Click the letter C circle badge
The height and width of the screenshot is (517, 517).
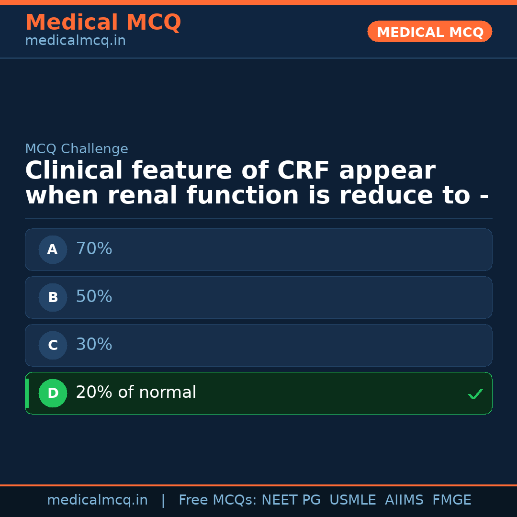[53, 345]
